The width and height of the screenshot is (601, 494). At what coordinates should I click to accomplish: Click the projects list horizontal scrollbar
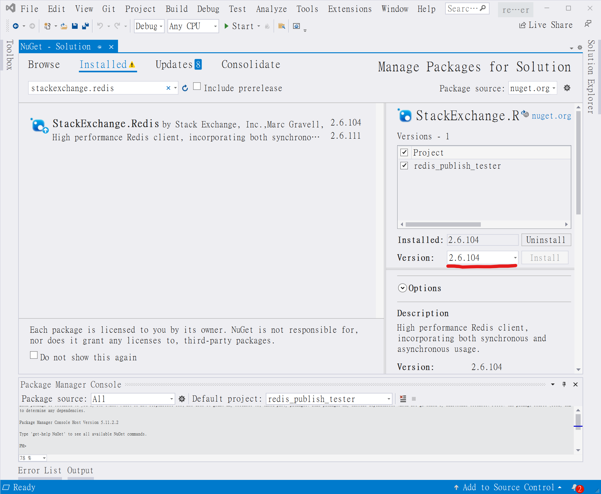coord(443,224)
